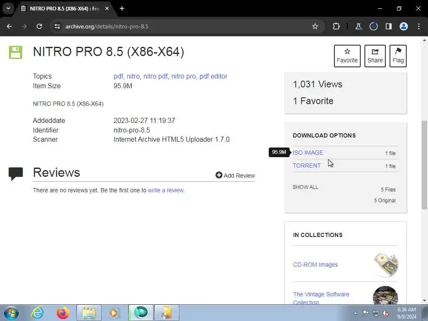
Task: Open Windows Media Player from taskbar
Action: tap(115, 313)
